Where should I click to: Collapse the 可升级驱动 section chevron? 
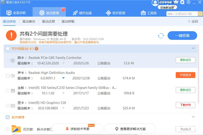pyautogui.click(x=193, y=48)
